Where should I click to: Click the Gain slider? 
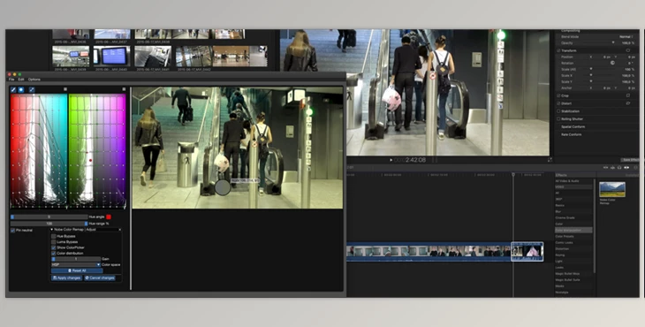coord(76,259)
